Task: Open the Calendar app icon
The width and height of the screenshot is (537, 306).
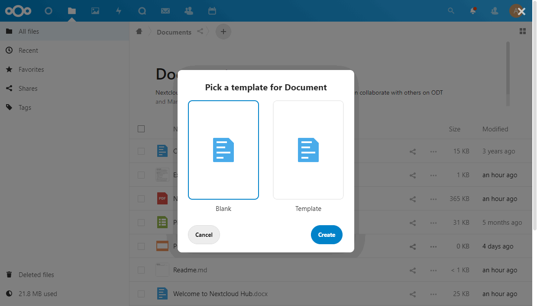Action: (212, 11)
